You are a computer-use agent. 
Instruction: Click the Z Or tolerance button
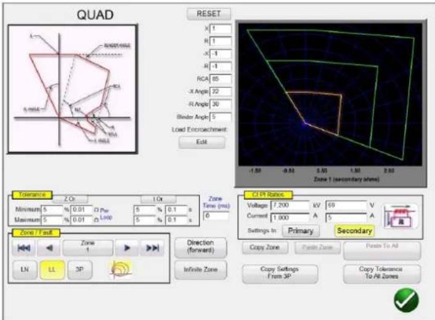(70, 199)
